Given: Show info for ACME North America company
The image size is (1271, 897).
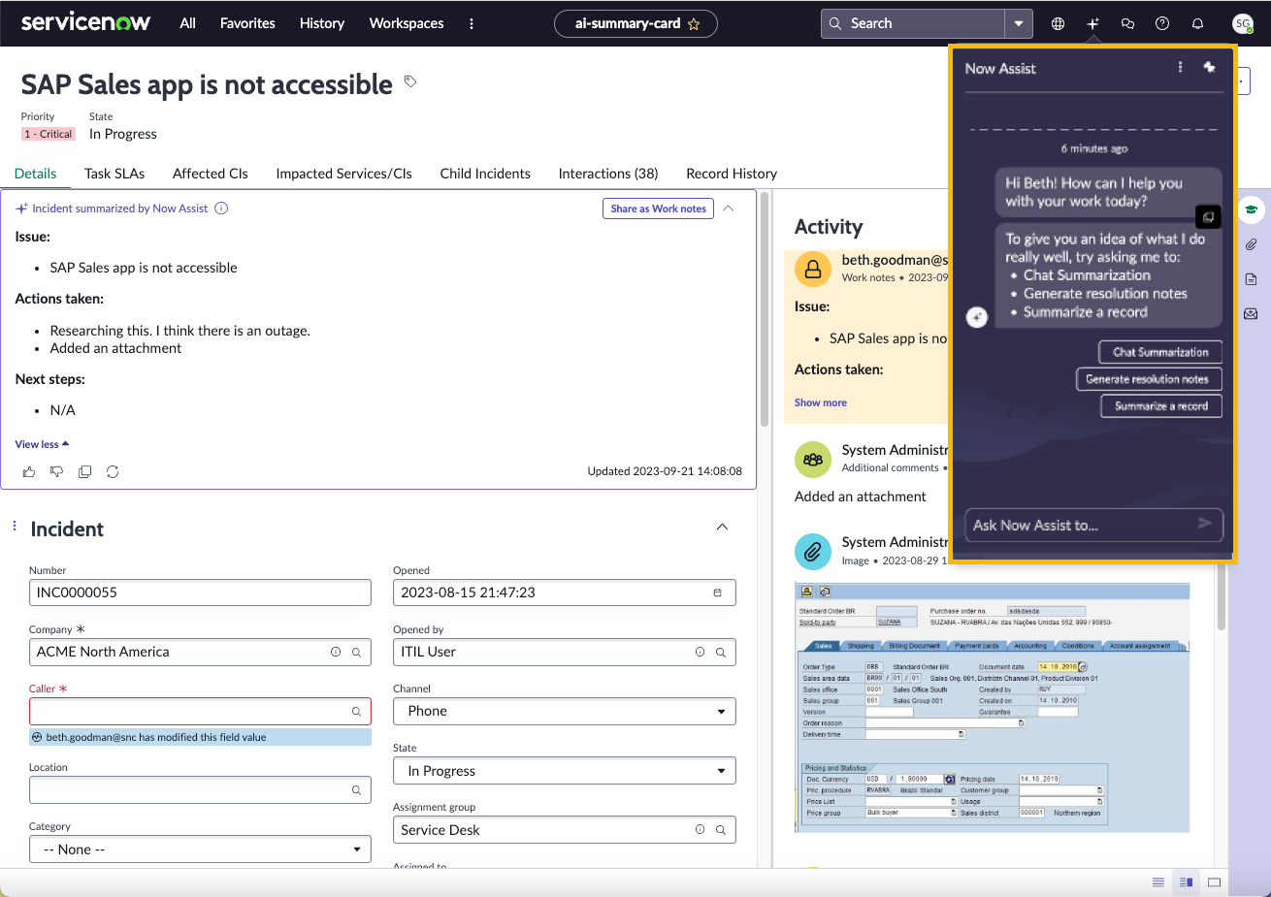Looking at the screenshot, I should [336, 653].
